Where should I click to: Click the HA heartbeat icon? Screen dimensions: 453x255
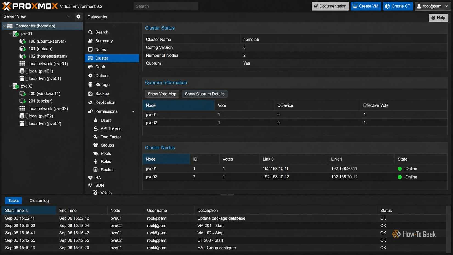click(90, 178)
